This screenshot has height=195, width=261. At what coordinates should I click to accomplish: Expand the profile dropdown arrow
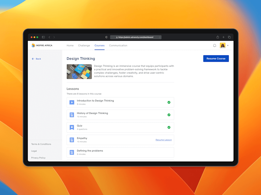coord(228,45)
